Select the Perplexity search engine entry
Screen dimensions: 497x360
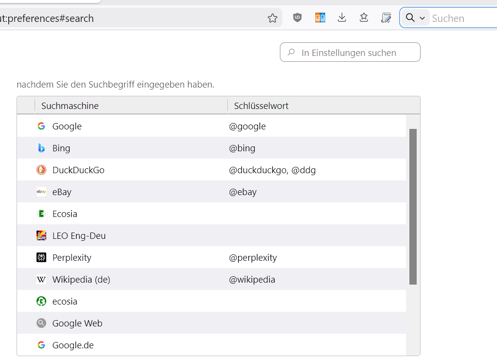tap(72, 257)
